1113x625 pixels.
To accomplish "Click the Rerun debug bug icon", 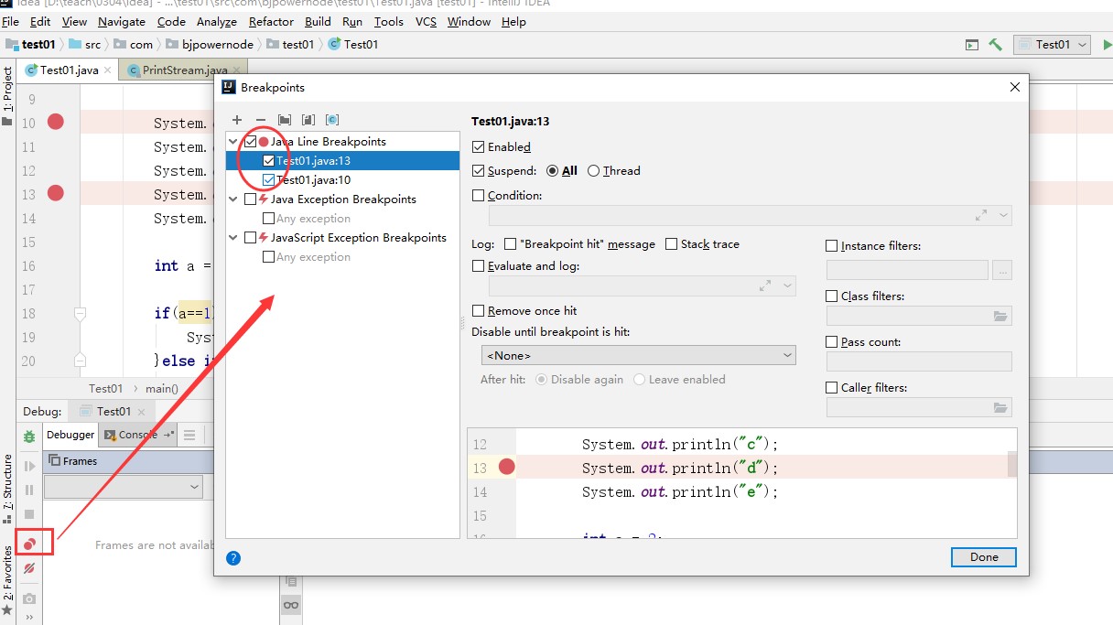I will click(29, 436).
